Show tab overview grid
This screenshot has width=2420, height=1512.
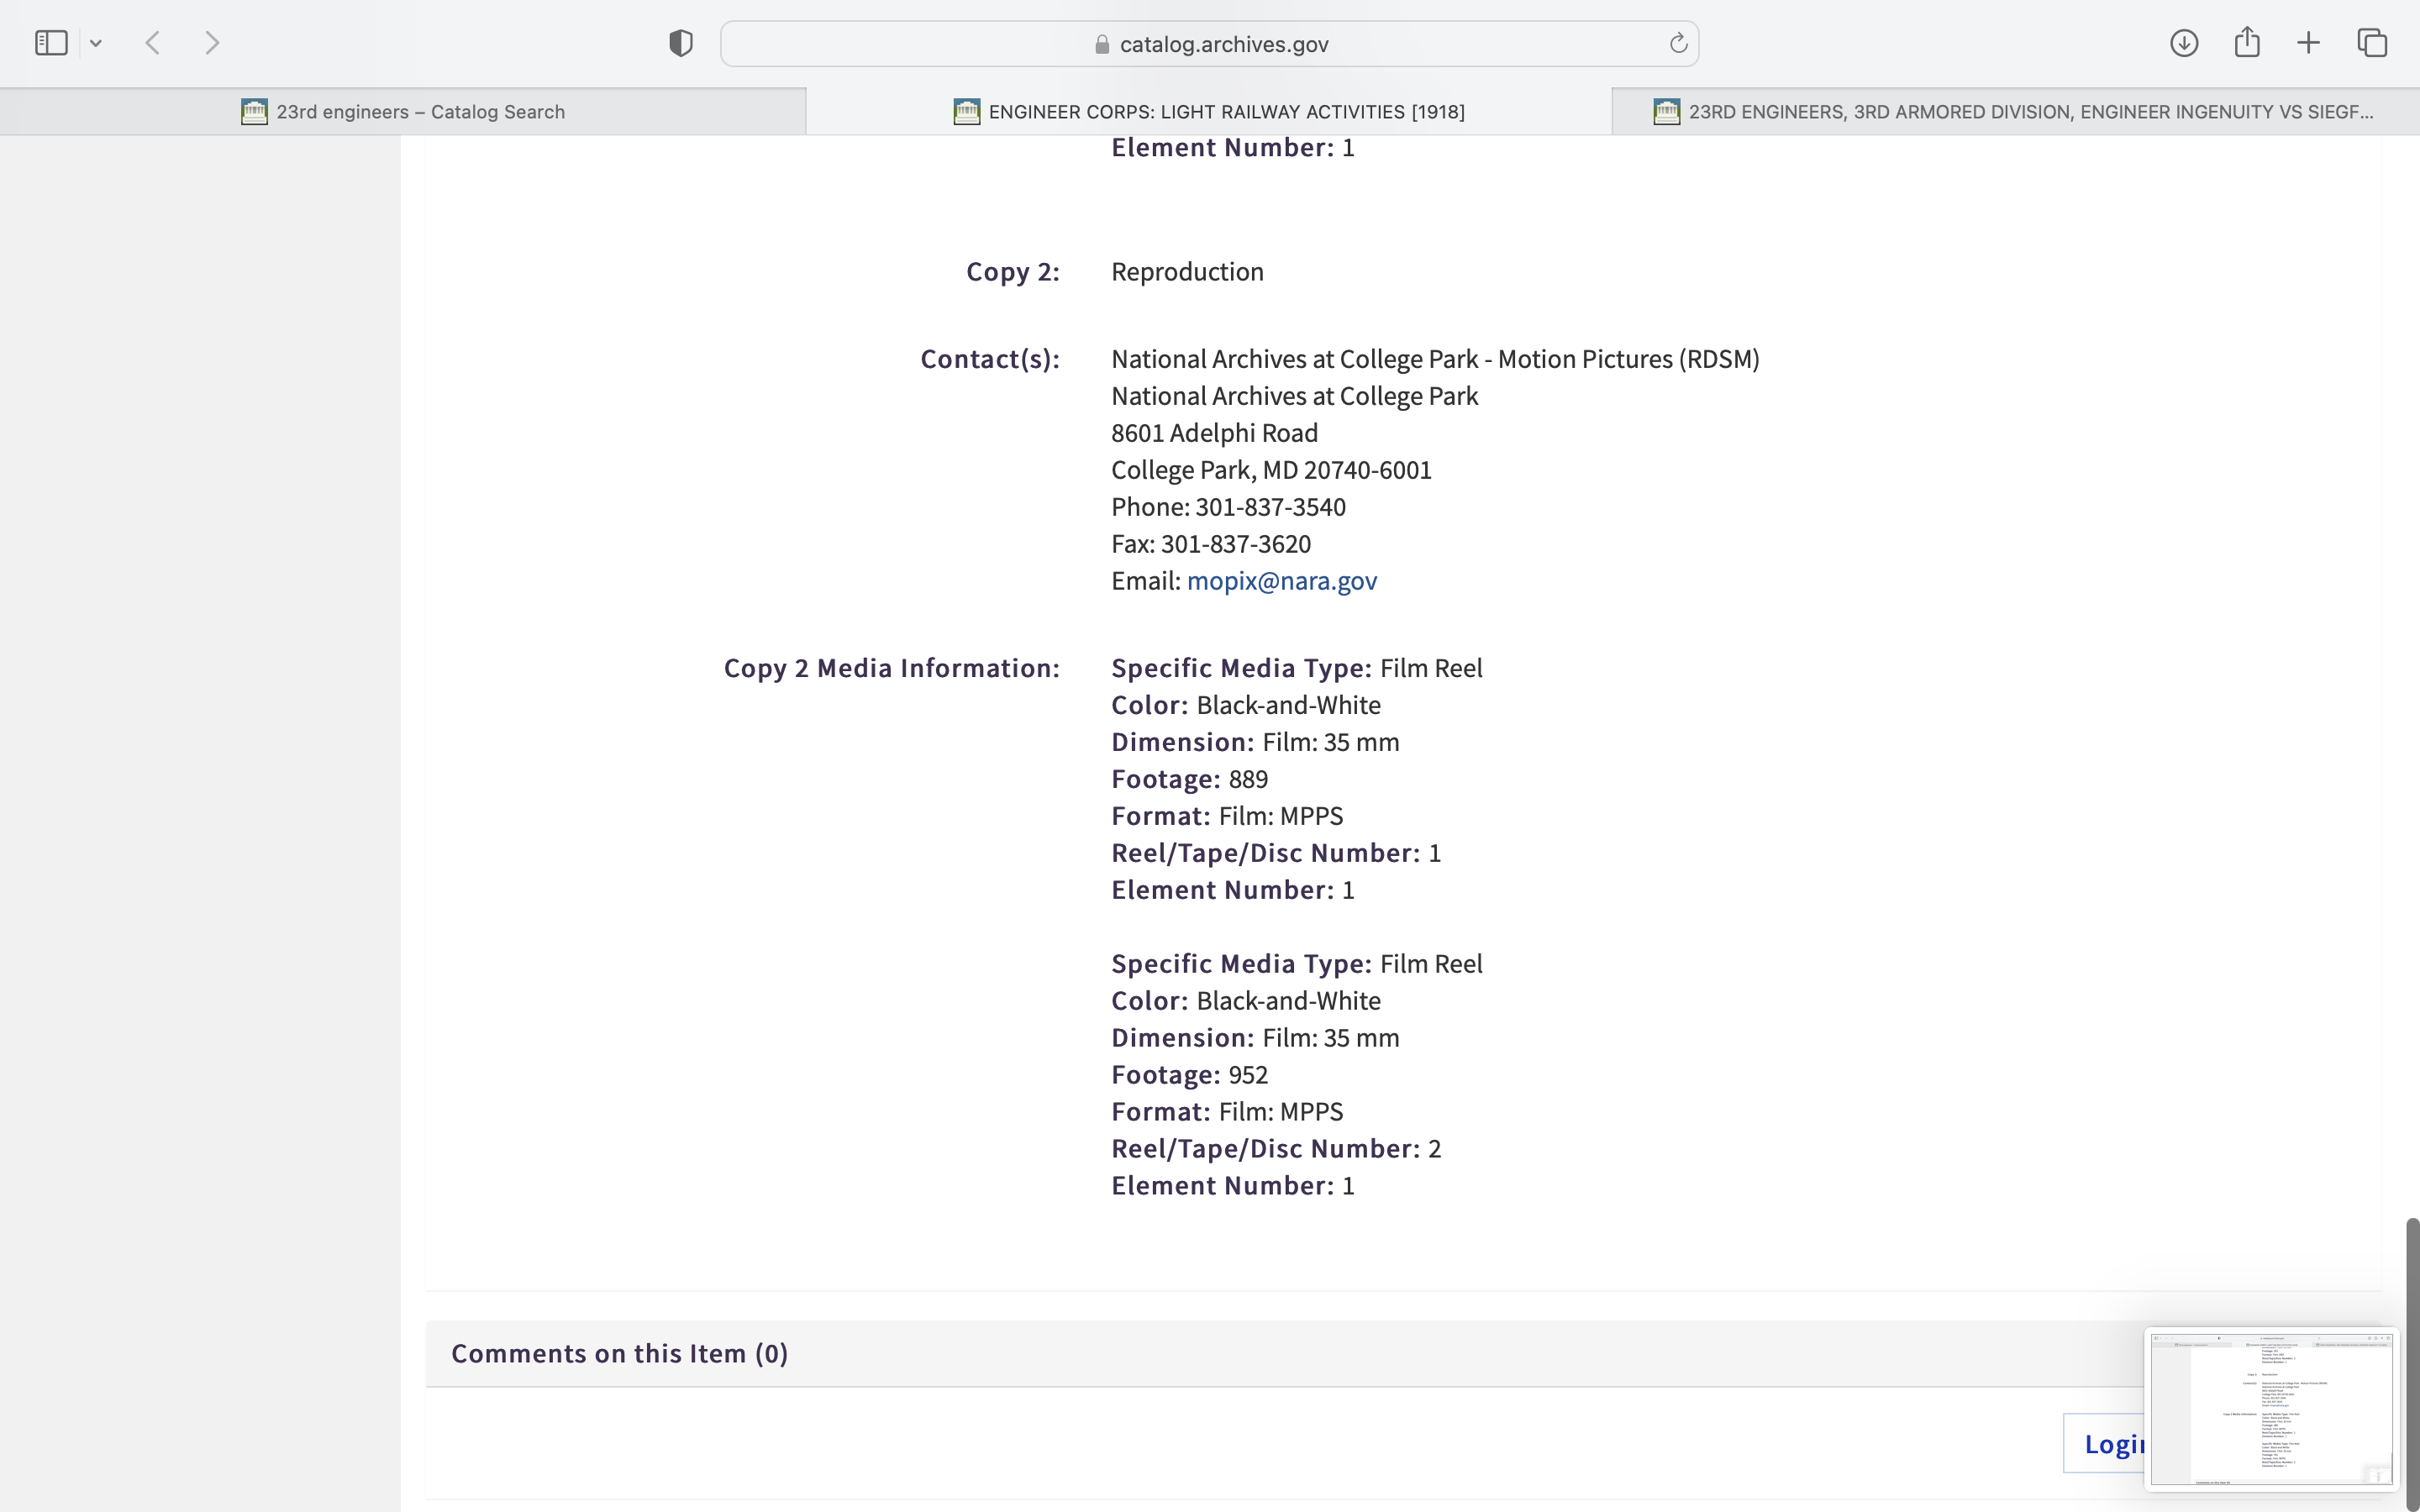pyautogui.click(x=2372, y=43)
